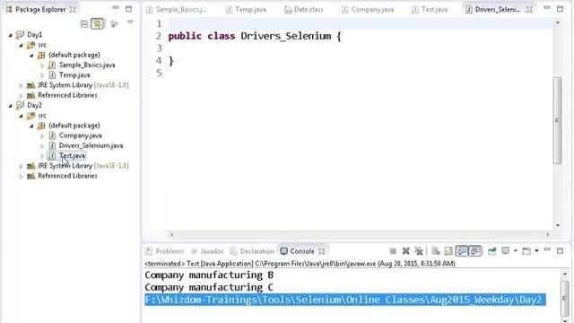Viewport: 574px width, 323px height.
Task: Maximize the editor area
Action: point(560,8)
